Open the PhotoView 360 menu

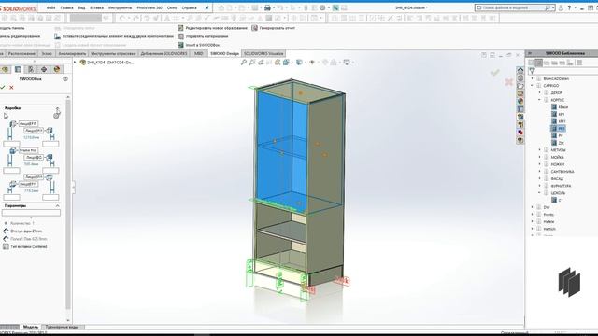149,7
